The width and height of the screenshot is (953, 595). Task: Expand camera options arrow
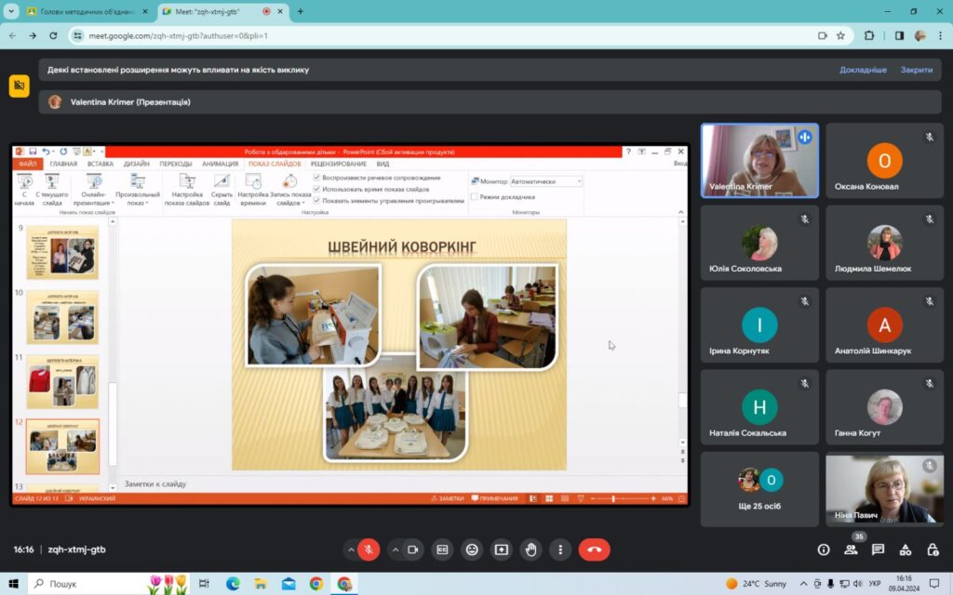click(395, 549)
